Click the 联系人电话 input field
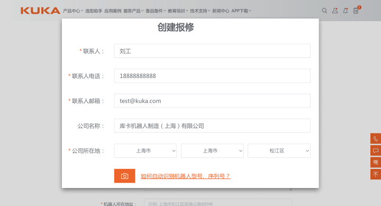 pos(212,76)
